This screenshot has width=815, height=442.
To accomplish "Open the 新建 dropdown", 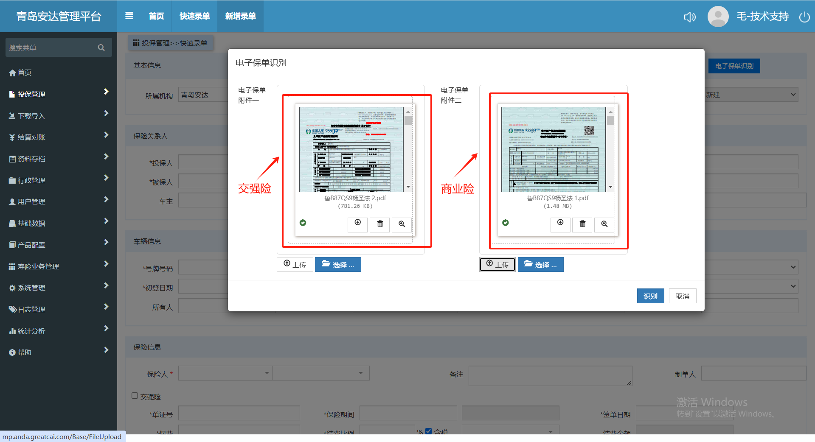I will click(751, 95).
